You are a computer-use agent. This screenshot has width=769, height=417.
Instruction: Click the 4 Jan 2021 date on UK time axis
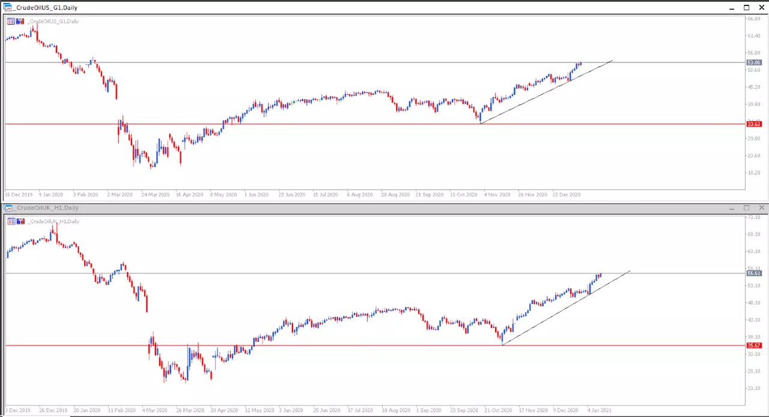[x=600, y=410]
